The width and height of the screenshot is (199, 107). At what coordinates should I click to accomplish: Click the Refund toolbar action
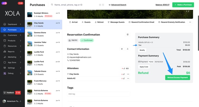(x=99, y=22)
